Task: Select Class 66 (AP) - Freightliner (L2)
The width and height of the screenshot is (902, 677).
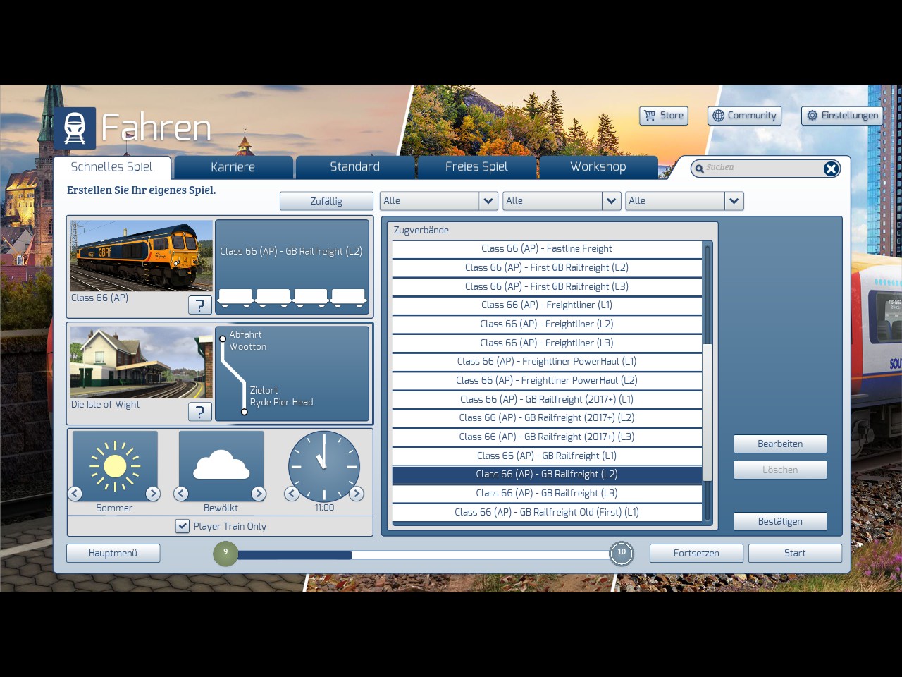Action: 547,324
